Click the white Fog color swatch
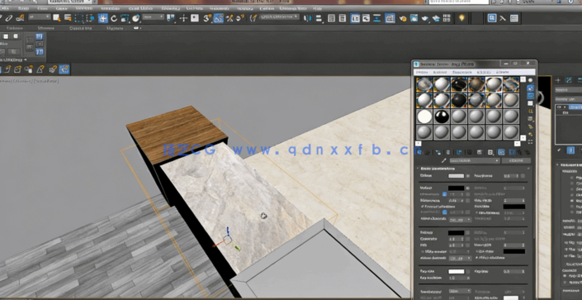The image size is (582, 300). [457, 272]
